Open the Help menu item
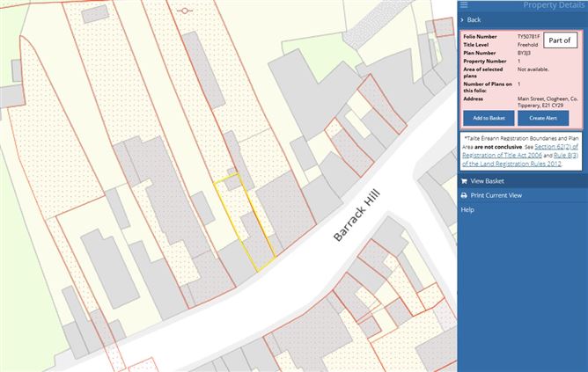The image size is (588, 372). (x=467, y=210)
